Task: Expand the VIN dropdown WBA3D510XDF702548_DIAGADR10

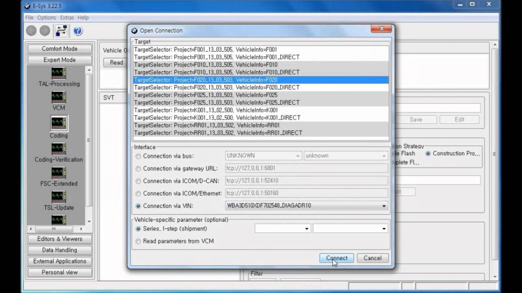Action: [307, 206]
